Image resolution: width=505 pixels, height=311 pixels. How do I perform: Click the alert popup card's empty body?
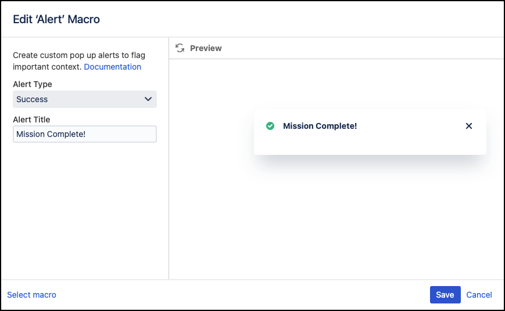[370, 144]
